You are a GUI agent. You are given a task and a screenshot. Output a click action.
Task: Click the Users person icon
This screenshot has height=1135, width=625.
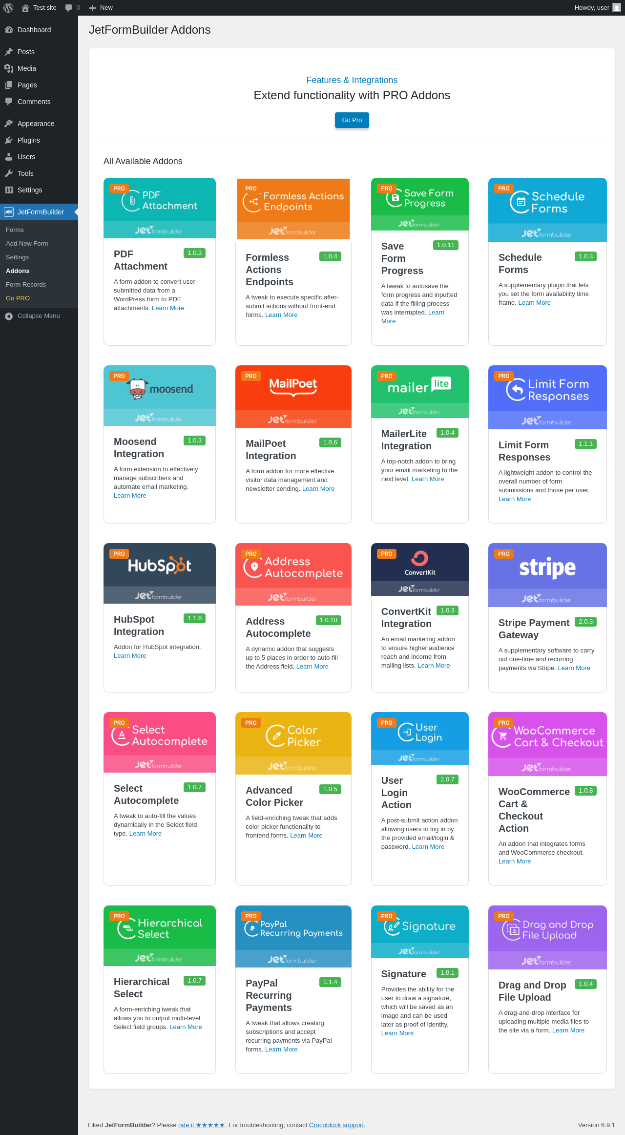coord(9,157)
